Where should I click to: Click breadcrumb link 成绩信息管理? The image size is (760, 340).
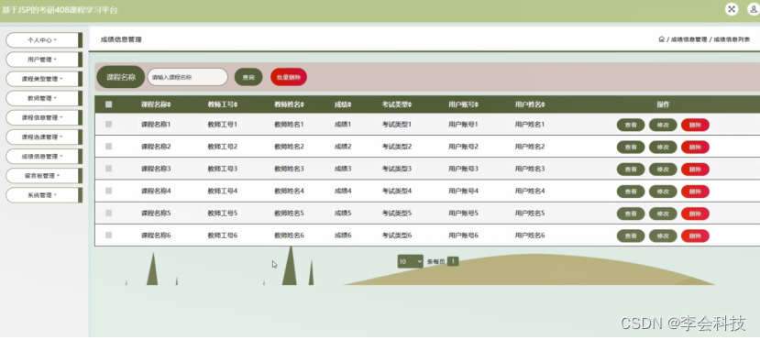click(688, 39)
